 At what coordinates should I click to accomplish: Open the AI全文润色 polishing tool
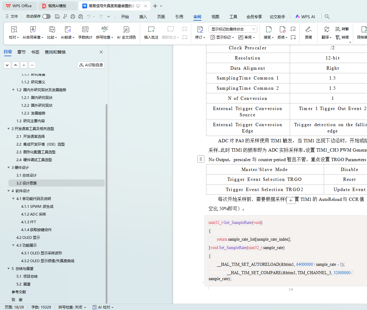(x=126, y=30)
